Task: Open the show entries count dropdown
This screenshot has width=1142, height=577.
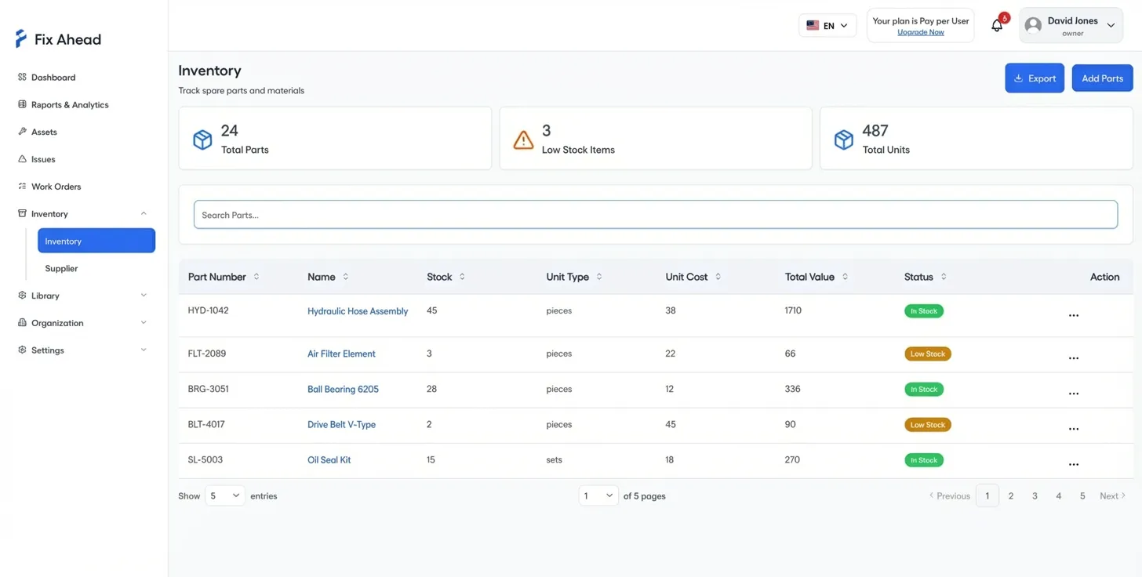Action: click(x=224, y=495)
